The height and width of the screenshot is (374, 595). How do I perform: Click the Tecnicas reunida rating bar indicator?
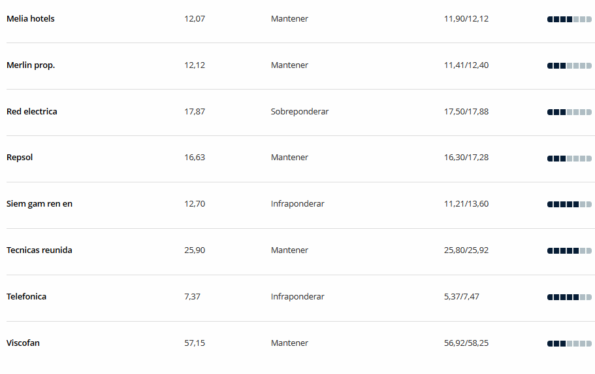pyautogui.click(x=569, y=250)
